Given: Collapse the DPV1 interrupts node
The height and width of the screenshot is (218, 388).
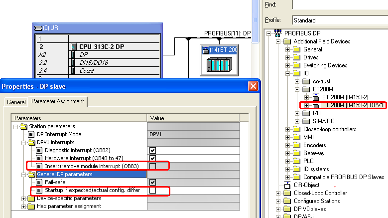Looking at the screenshot, I should [23, 143].
